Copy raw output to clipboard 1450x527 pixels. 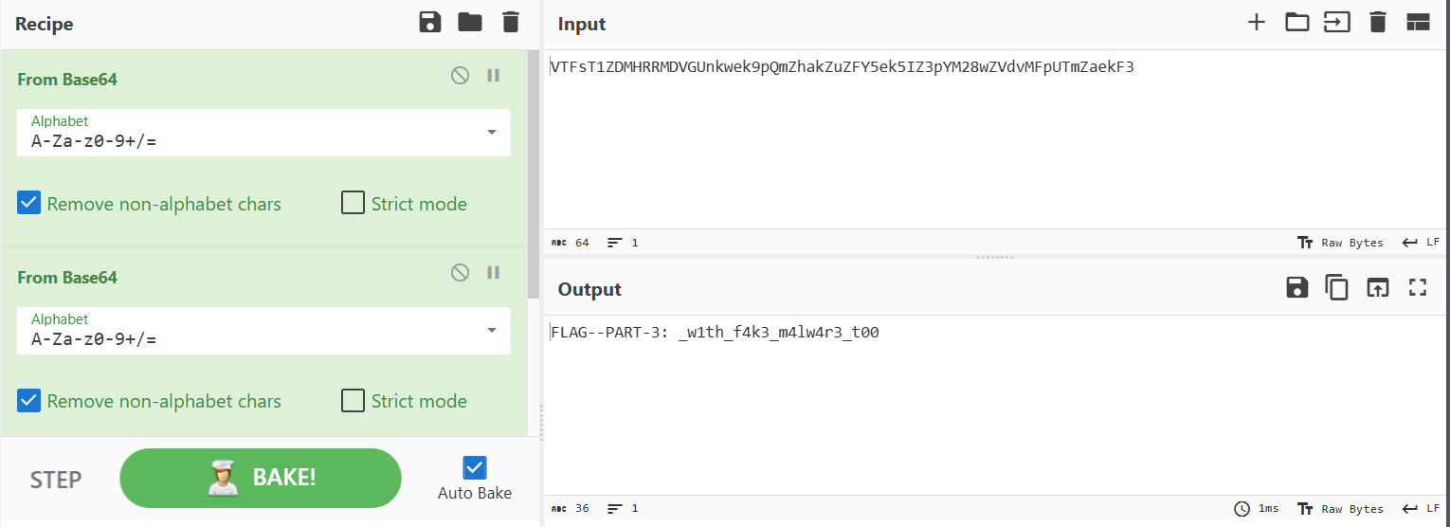(x=1336, y=288)
